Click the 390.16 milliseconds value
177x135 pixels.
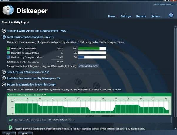pyautogui.click(x=89, y=66)
